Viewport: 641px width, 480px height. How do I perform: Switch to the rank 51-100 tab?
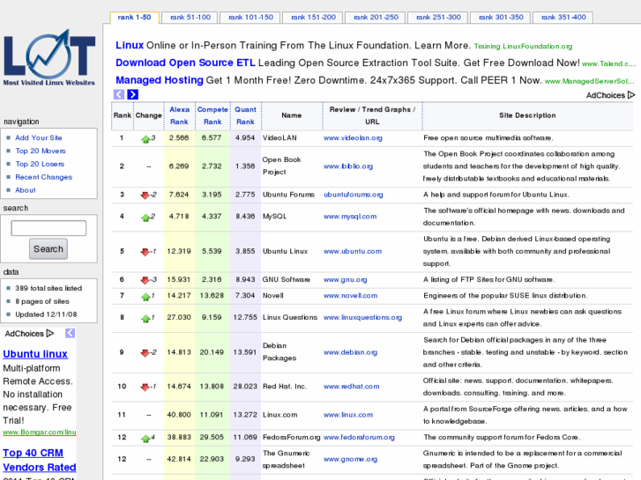click(190, 18)
